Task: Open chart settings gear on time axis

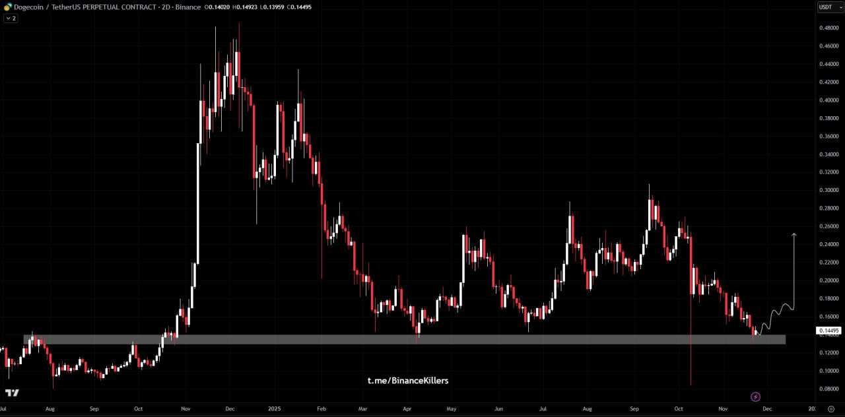Action: pos(830,409)
